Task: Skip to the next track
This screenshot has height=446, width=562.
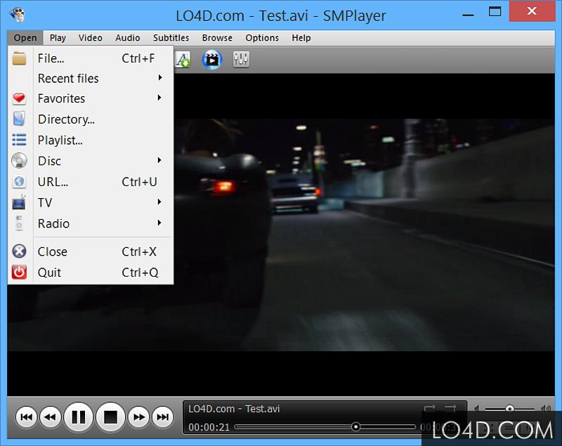Action: (162, 417)
